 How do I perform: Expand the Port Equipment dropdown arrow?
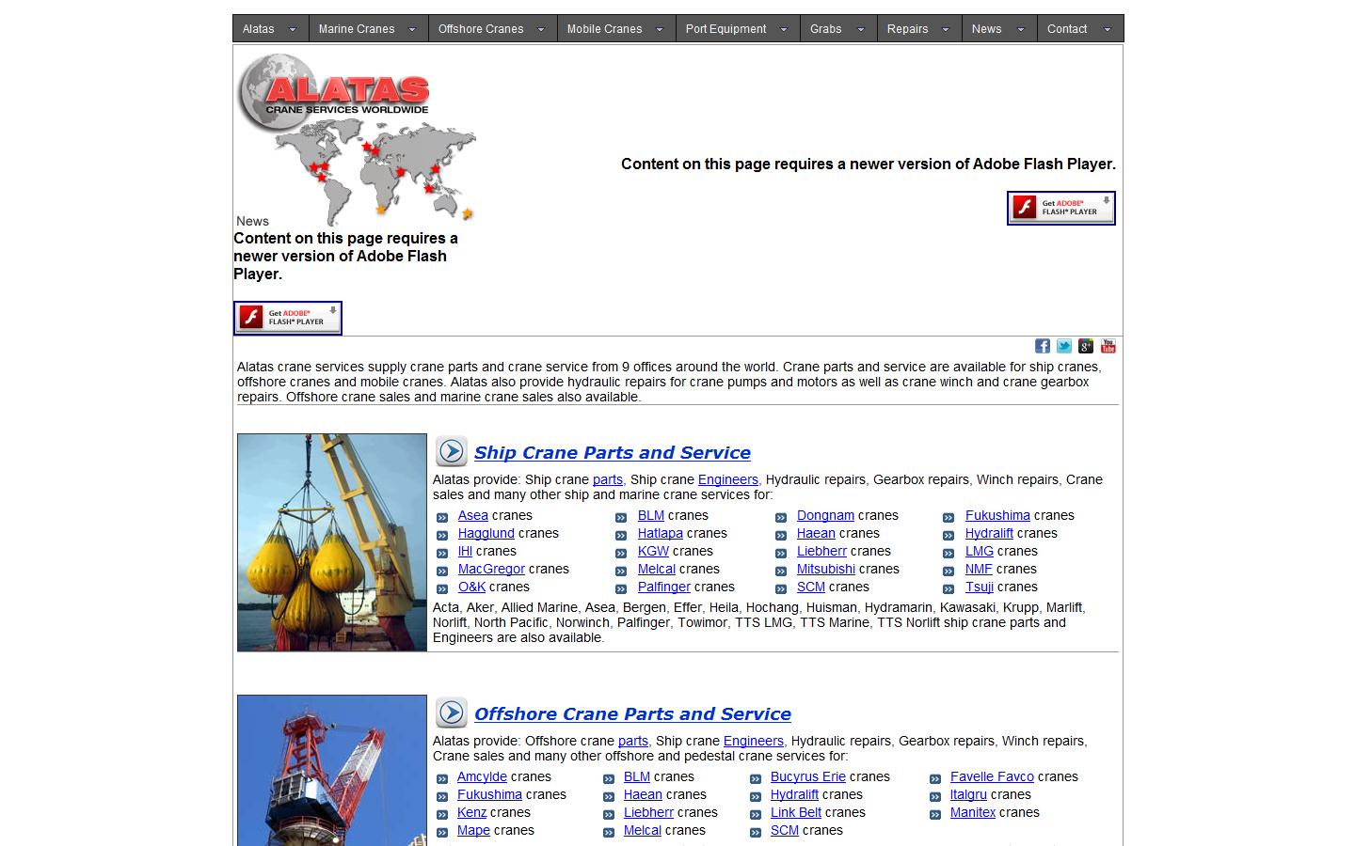[x=784, y=29]
